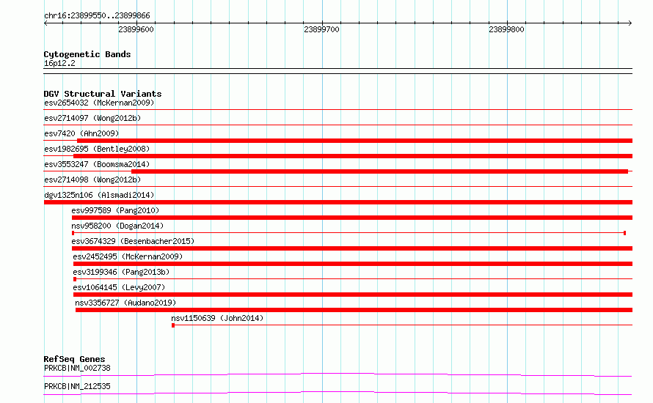Image resolution: width=653 pixels, height=403 pixels.
Task: Click the 23899600 ruler position label
Action: [136, 29]
